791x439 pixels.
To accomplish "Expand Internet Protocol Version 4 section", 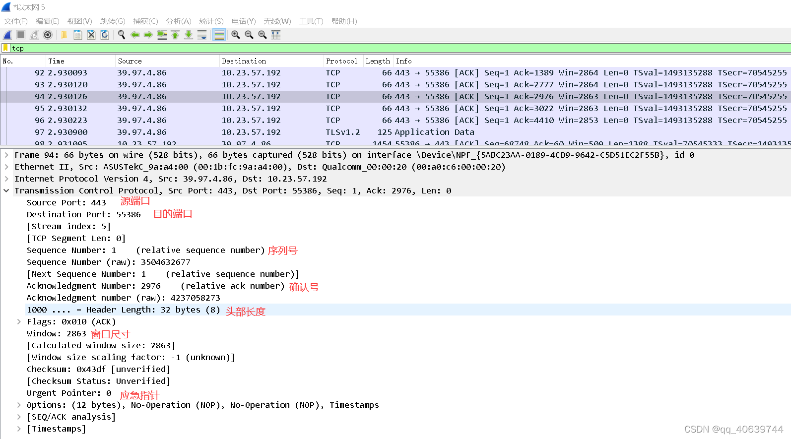I will (6, 179).
